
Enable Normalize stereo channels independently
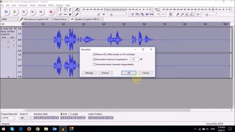tap(94, 65)
